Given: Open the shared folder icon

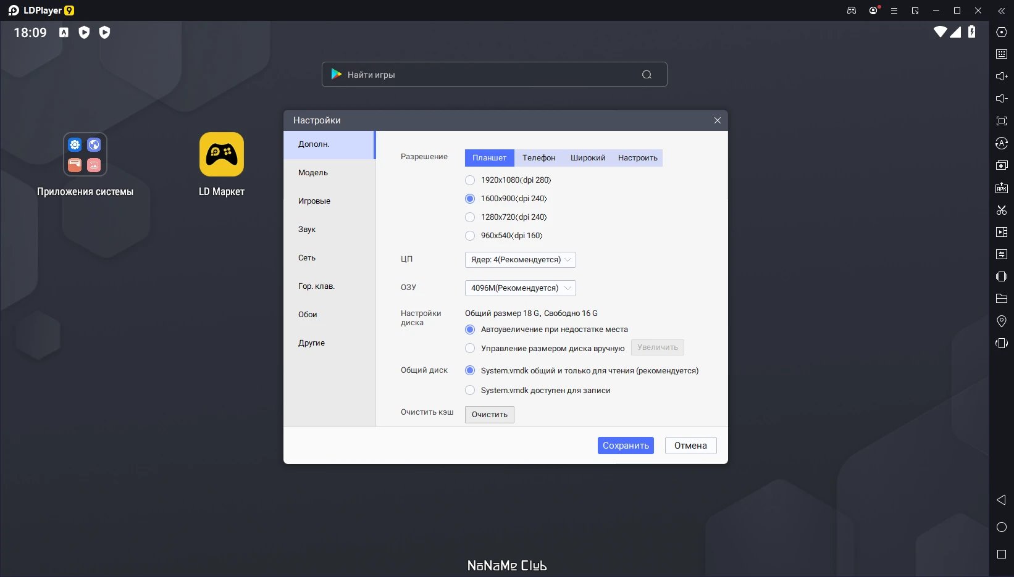Looking at the screenshot, I should (x=1002, y=299).
